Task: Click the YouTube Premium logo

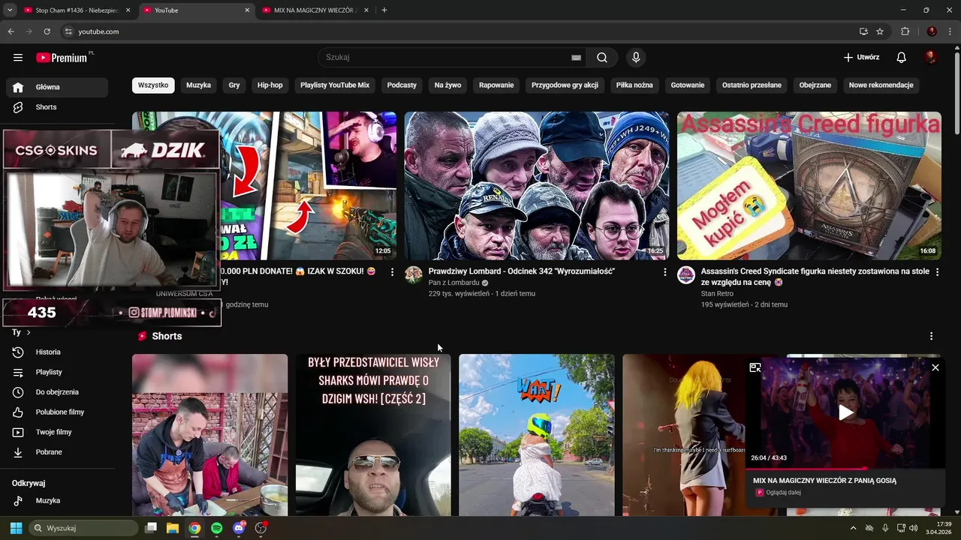Action: [x=62, y=58]
